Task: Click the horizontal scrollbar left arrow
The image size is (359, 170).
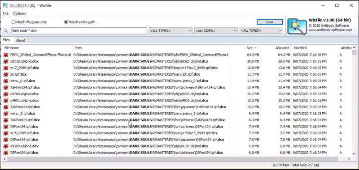Action: 5,159
